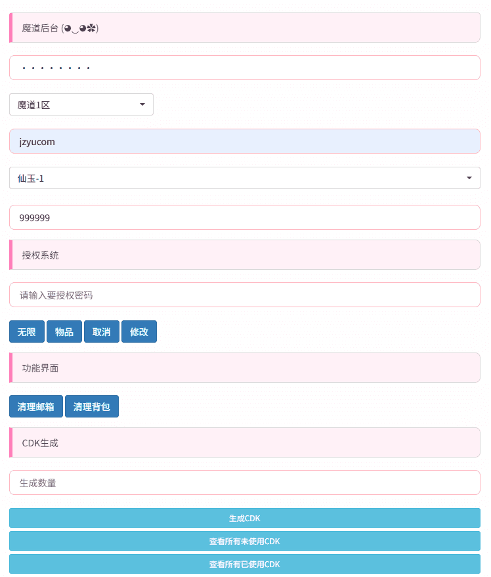The image size is (491, 577).
Task: Focus the jzyucom account input field
Action: point(244,141)
